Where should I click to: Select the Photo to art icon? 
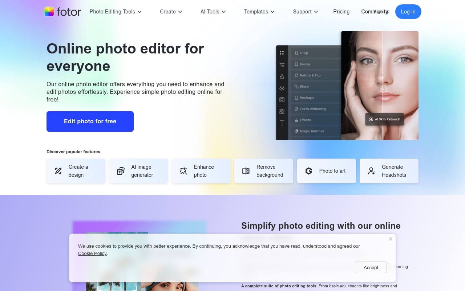coord(309,171)
